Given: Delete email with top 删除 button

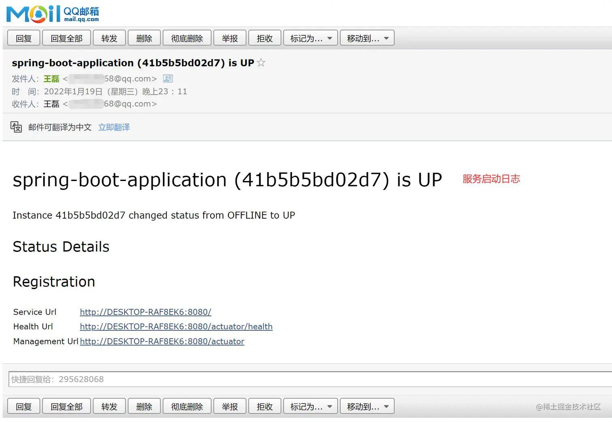Looking at the screenshot, I should 144,38.
